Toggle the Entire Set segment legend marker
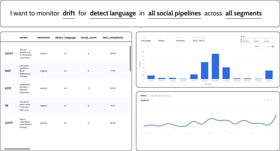Screen dimensions: 280x151 pos(160,96)
